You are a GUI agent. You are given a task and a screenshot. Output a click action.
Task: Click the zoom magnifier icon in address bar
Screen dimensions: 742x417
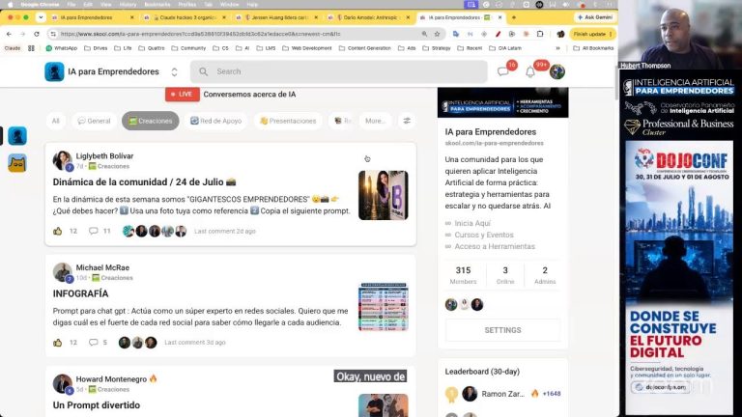point(424,34)
